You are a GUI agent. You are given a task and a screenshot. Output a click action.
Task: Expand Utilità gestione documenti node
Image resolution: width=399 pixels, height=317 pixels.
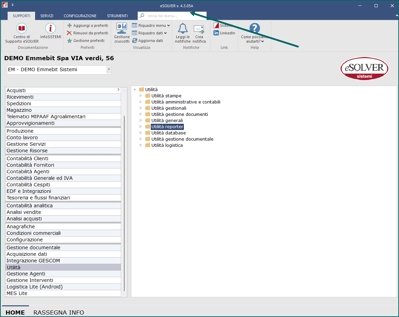(x=141, y=114)
